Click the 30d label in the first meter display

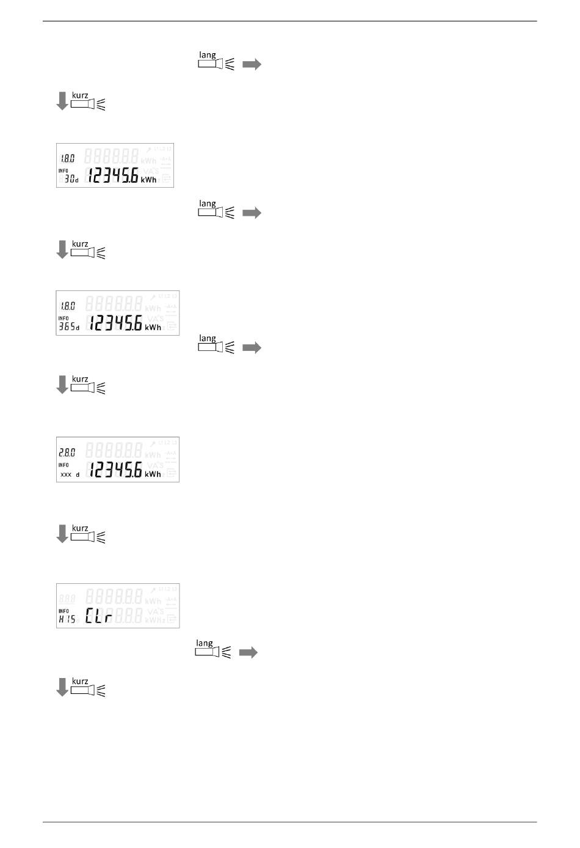tap(71, 179)
